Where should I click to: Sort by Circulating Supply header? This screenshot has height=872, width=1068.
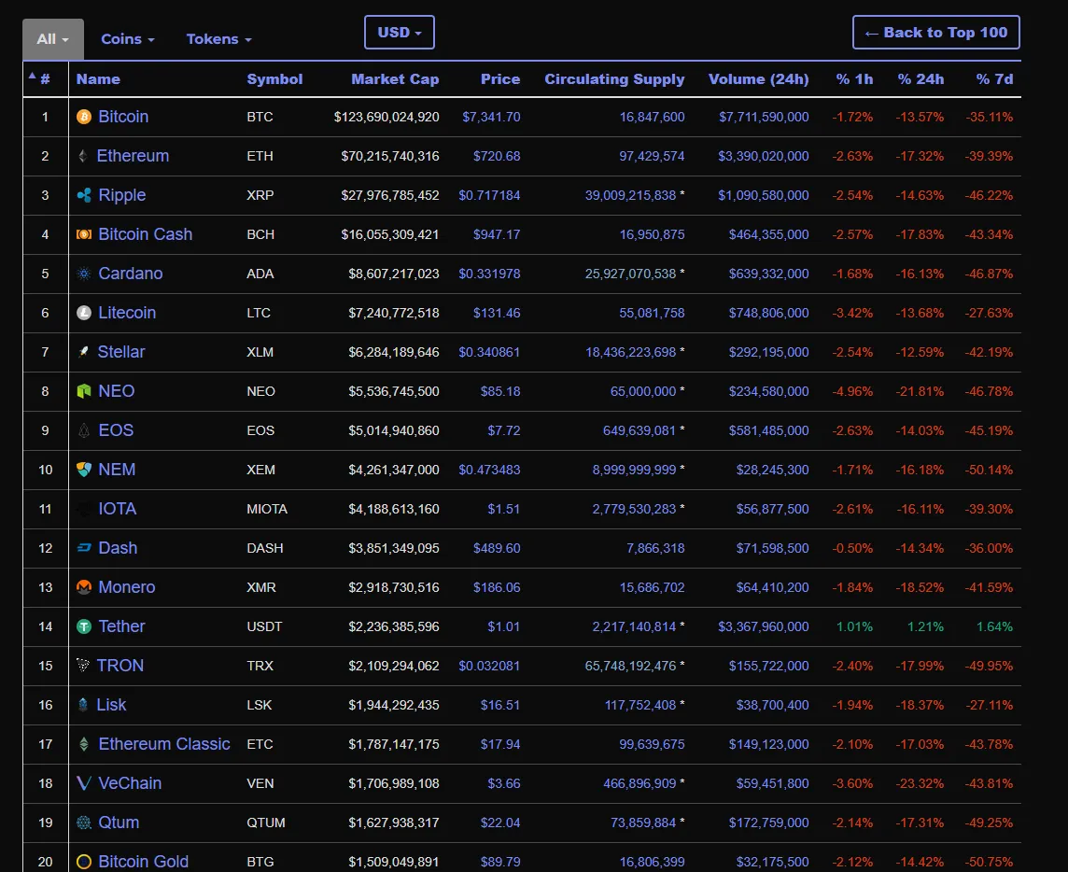coord(614,79)
